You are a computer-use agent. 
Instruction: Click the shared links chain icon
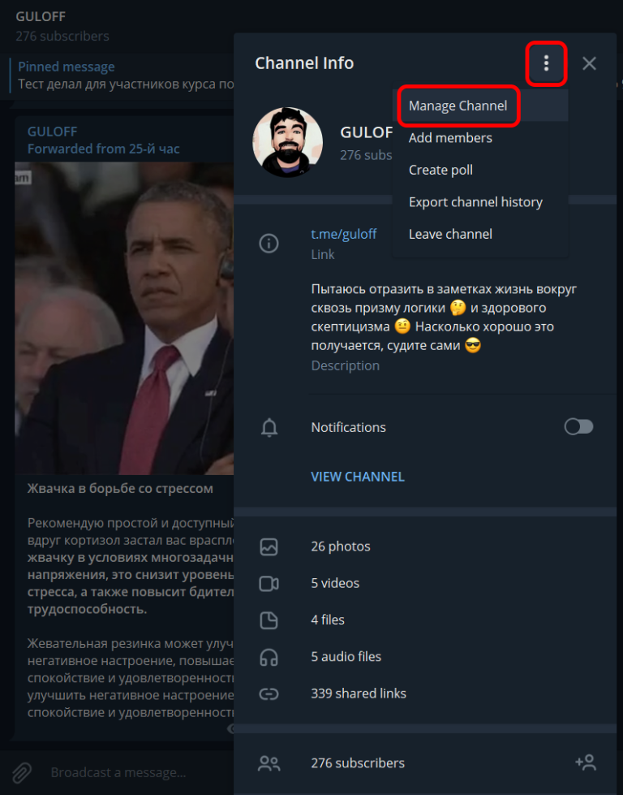(269, 693)
